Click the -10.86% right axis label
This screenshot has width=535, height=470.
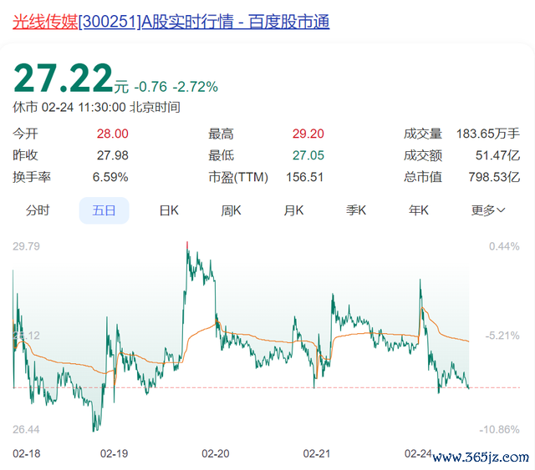coord(500,429)
